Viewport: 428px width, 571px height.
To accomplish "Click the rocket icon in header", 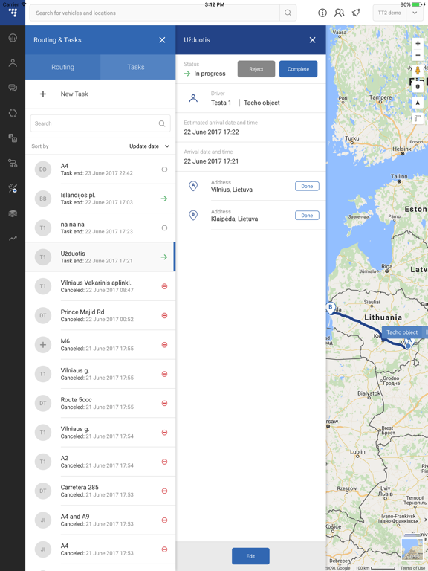I will 356,13.
